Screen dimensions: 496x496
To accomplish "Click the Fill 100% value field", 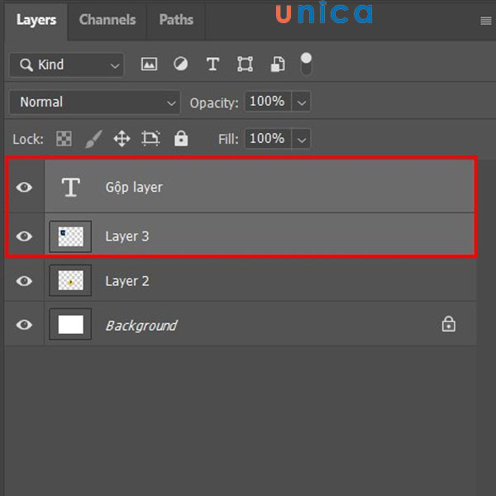I will pos(268,139).
